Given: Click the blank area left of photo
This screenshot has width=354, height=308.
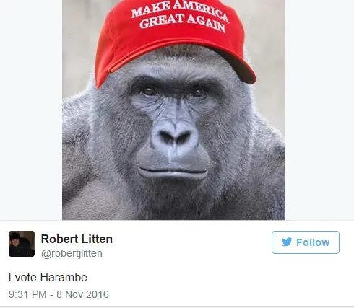Looking at the screenshot, I should (31, 110).
